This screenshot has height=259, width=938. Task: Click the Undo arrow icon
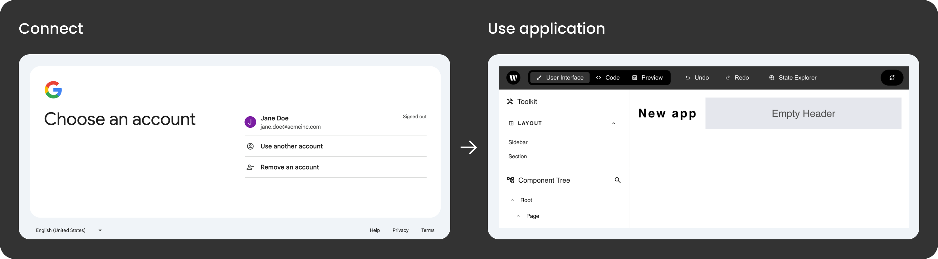pos(687,78)
